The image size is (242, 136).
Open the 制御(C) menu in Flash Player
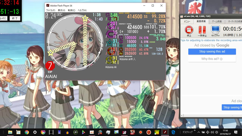click(71, 10)
